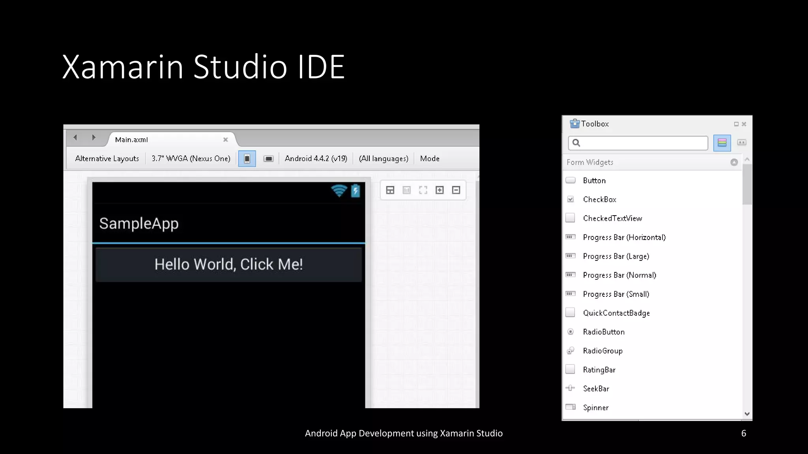Select landscape orientation icon
This screenshot has width=808, height=454.
point(268,158)
